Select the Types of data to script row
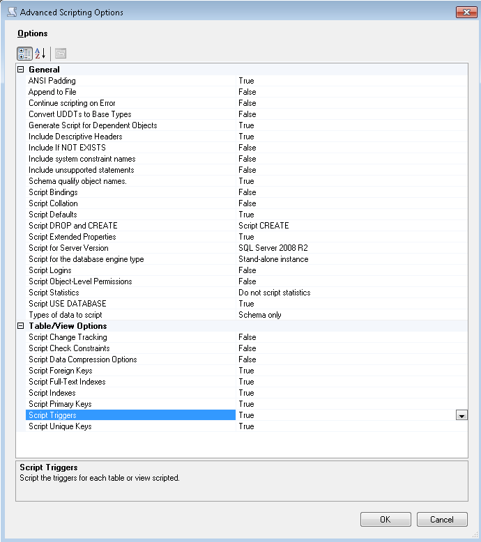This screenshot has height=542, width=481. point(66,315)
